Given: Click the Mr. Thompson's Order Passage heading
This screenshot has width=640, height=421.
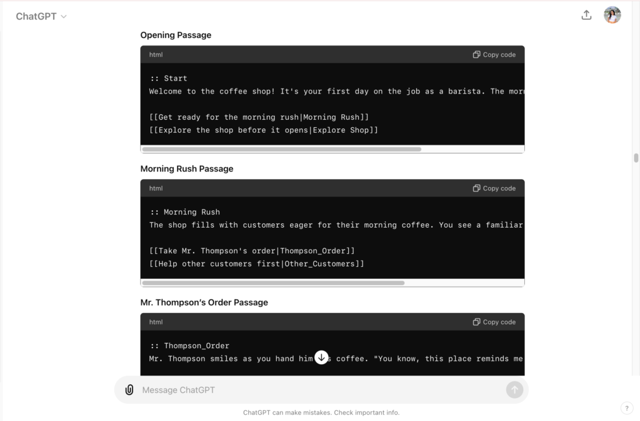Looking at the screenshot, I should coord(204,302).
